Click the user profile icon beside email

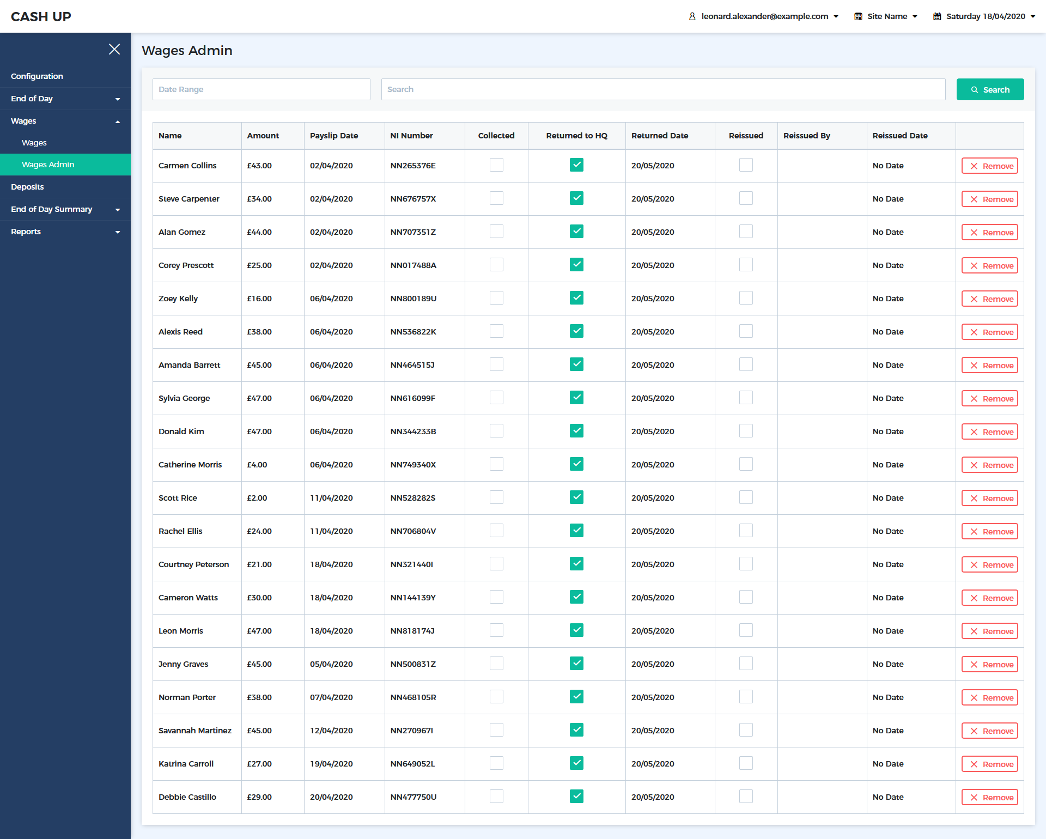(x=692, y=16)
